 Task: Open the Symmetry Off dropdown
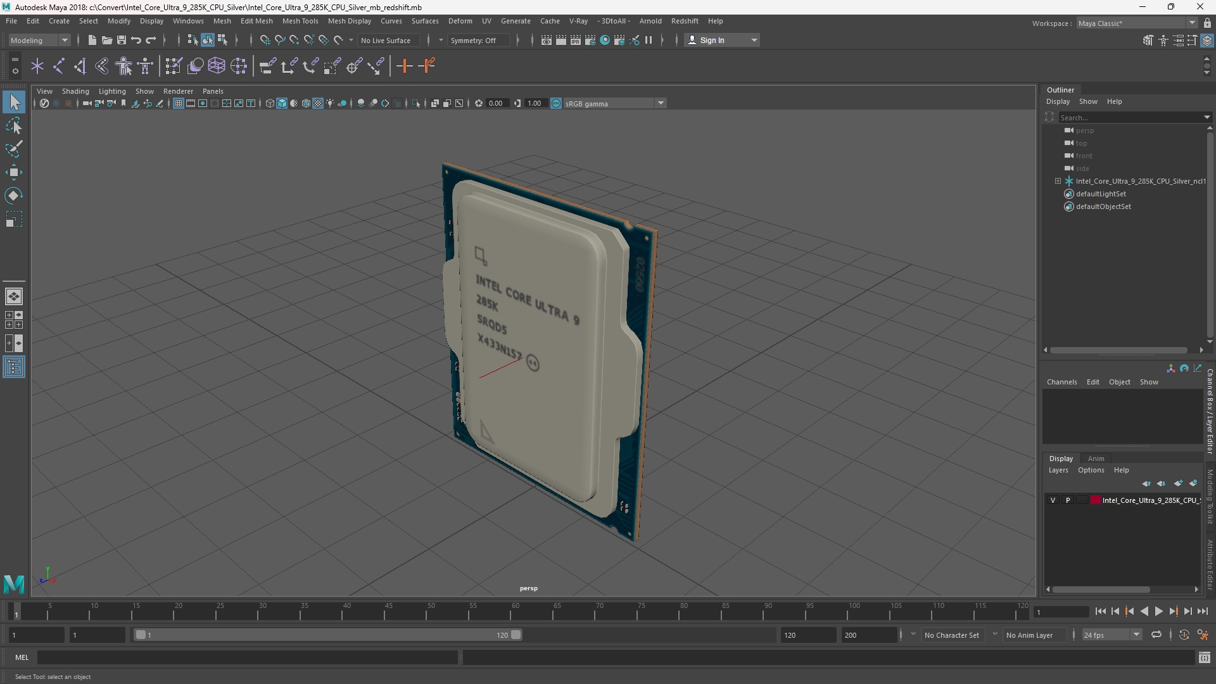479,40
